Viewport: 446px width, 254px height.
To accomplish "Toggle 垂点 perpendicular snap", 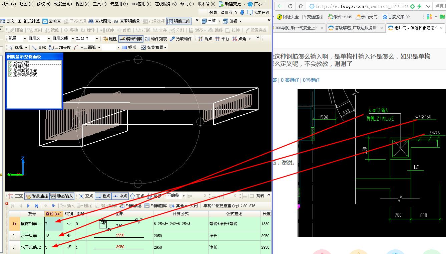I will coord(103,196).
